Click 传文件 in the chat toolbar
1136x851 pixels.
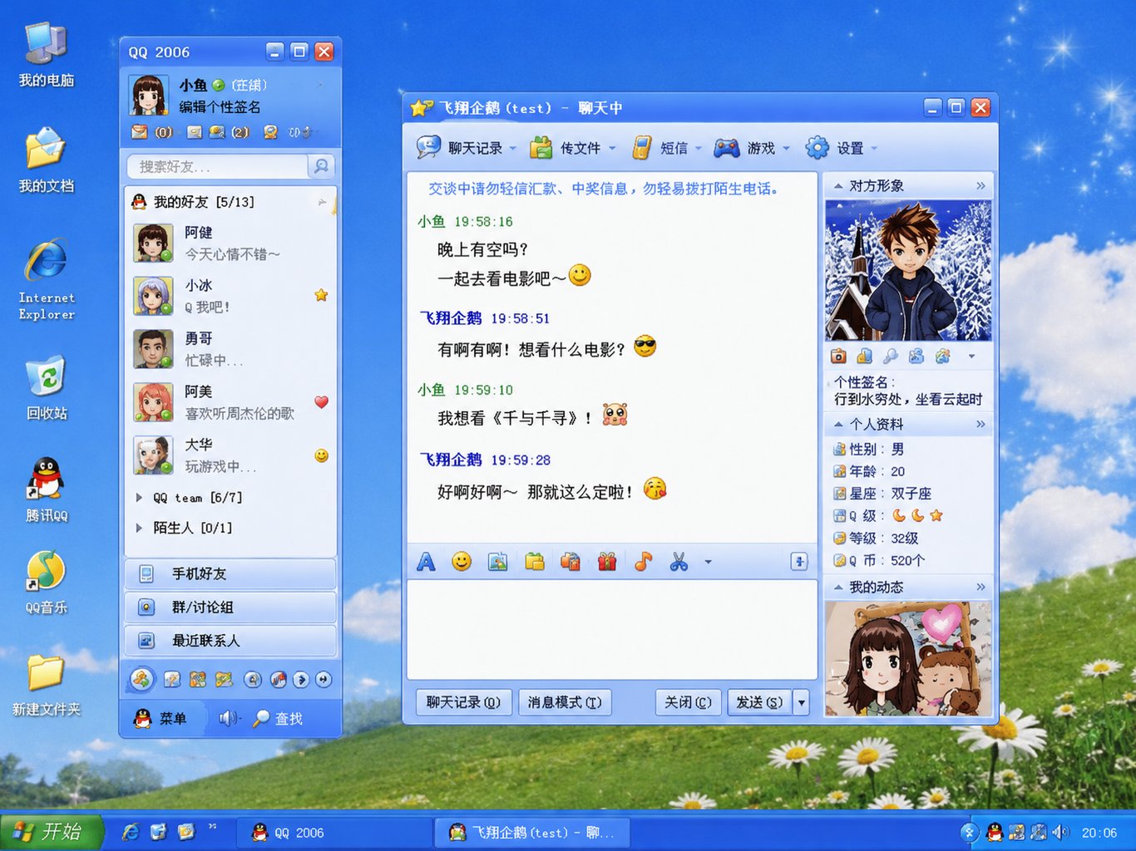[573, 148]
